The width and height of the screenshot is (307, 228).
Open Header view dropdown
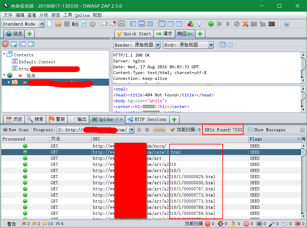click(x=158, y=45)
